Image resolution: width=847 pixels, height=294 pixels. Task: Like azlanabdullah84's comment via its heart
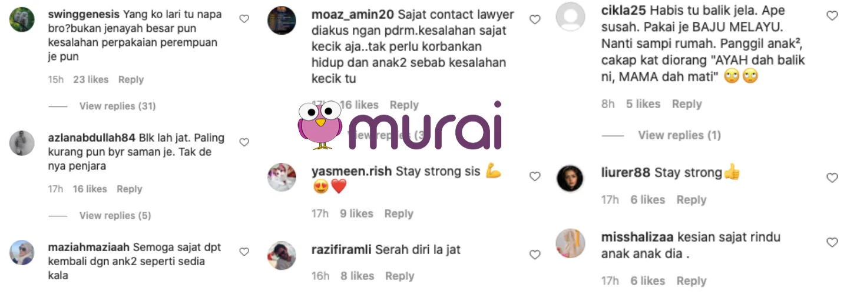pos(244,142)
